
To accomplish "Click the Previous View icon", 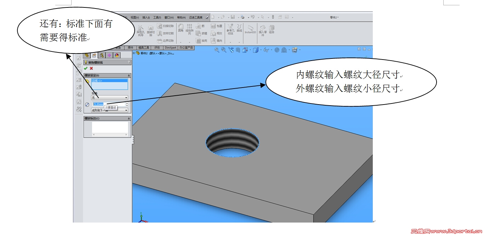I will click(x=231, y=50).
